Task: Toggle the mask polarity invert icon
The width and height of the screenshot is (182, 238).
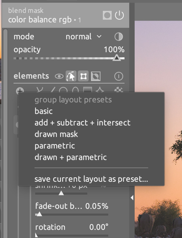Action: [96, 76]
